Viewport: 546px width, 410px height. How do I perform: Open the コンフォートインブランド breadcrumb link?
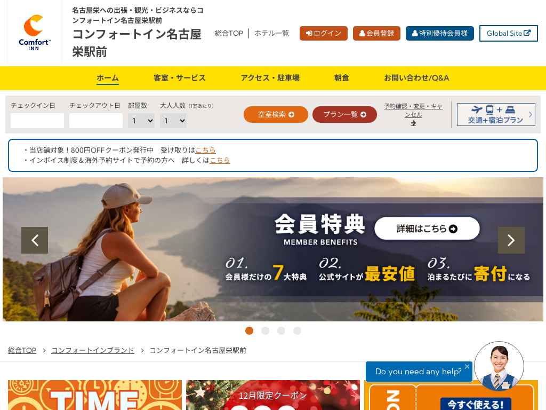click(93, 350)
